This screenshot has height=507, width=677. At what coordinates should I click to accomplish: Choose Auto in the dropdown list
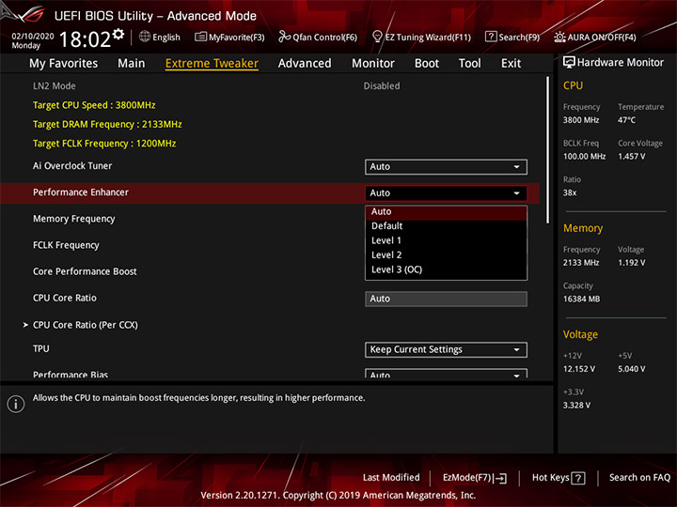coord(446,211)
